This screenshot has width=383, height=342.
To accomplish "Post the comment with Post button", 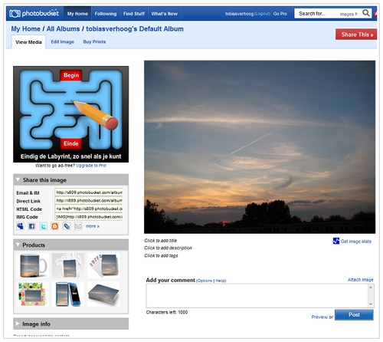I will (354, 314).
